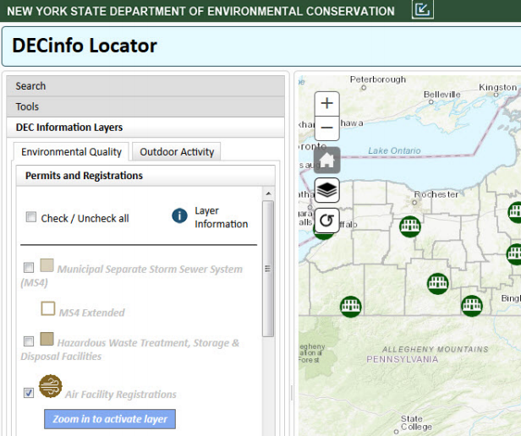This screenshot has width=521, height=436.
Task: Click the map zoom in plus button
Action: tap(327, 103)
